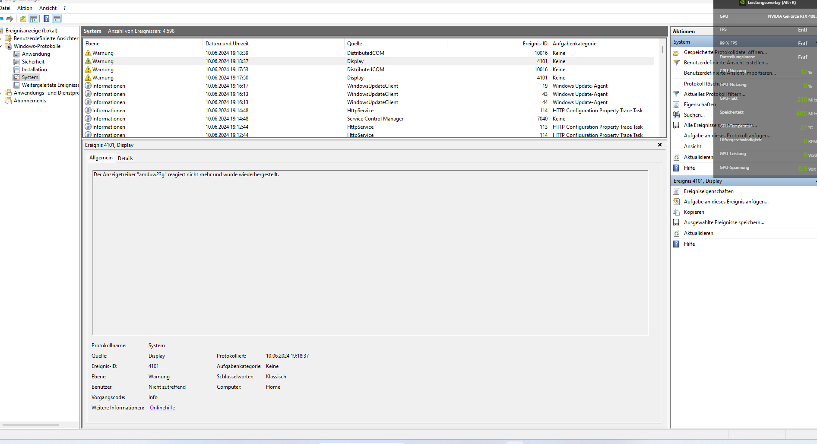The image size is (817, 444).
Task: Open the Onlinehilfe link
Action: pos(162,407)
